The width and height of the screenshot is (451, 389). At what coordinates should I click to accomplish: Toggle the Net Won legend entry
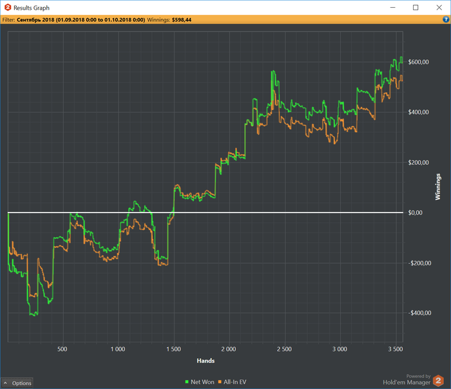tap(200, 382)
